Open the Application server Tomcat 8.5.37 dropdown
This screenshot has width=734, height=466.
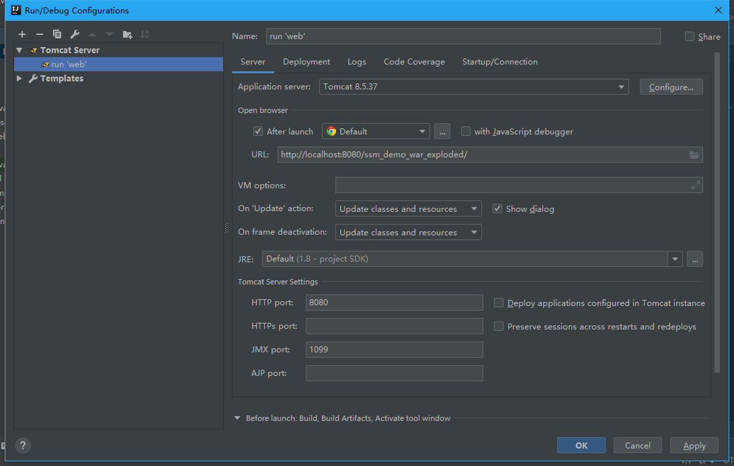474,87
